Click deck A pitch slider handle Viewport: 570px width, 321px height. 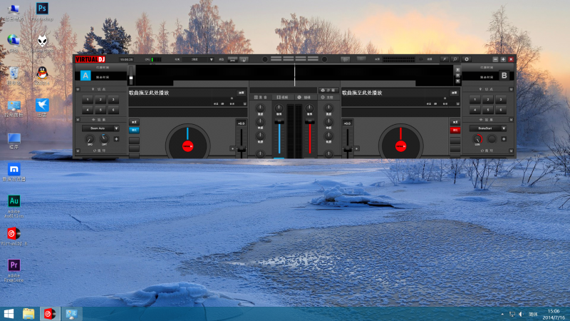[x=242, y=149]
